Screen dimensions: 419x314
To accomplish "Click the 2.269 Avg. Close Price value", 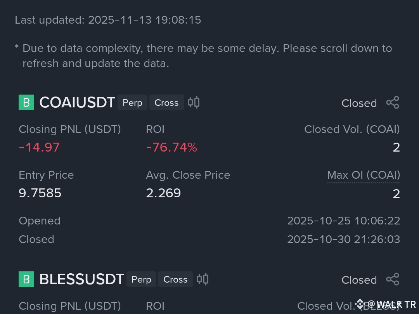I will click(x=164, y=193).
